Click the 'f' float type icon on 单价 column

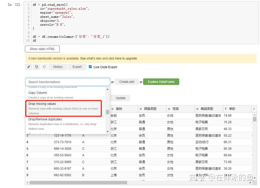226,109
